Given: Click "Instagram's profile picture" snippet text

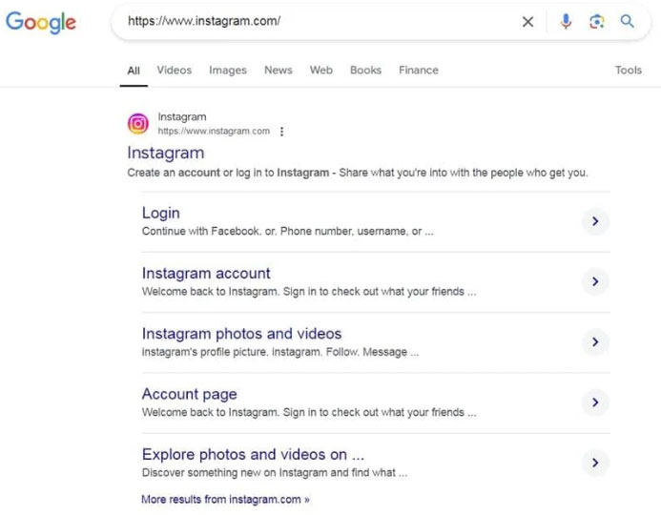Looking at the screenshot, I should pyautogui.click(x=280, y=352).
